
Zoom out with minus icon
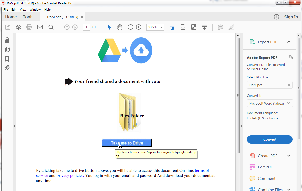click(x=130, y=27)
